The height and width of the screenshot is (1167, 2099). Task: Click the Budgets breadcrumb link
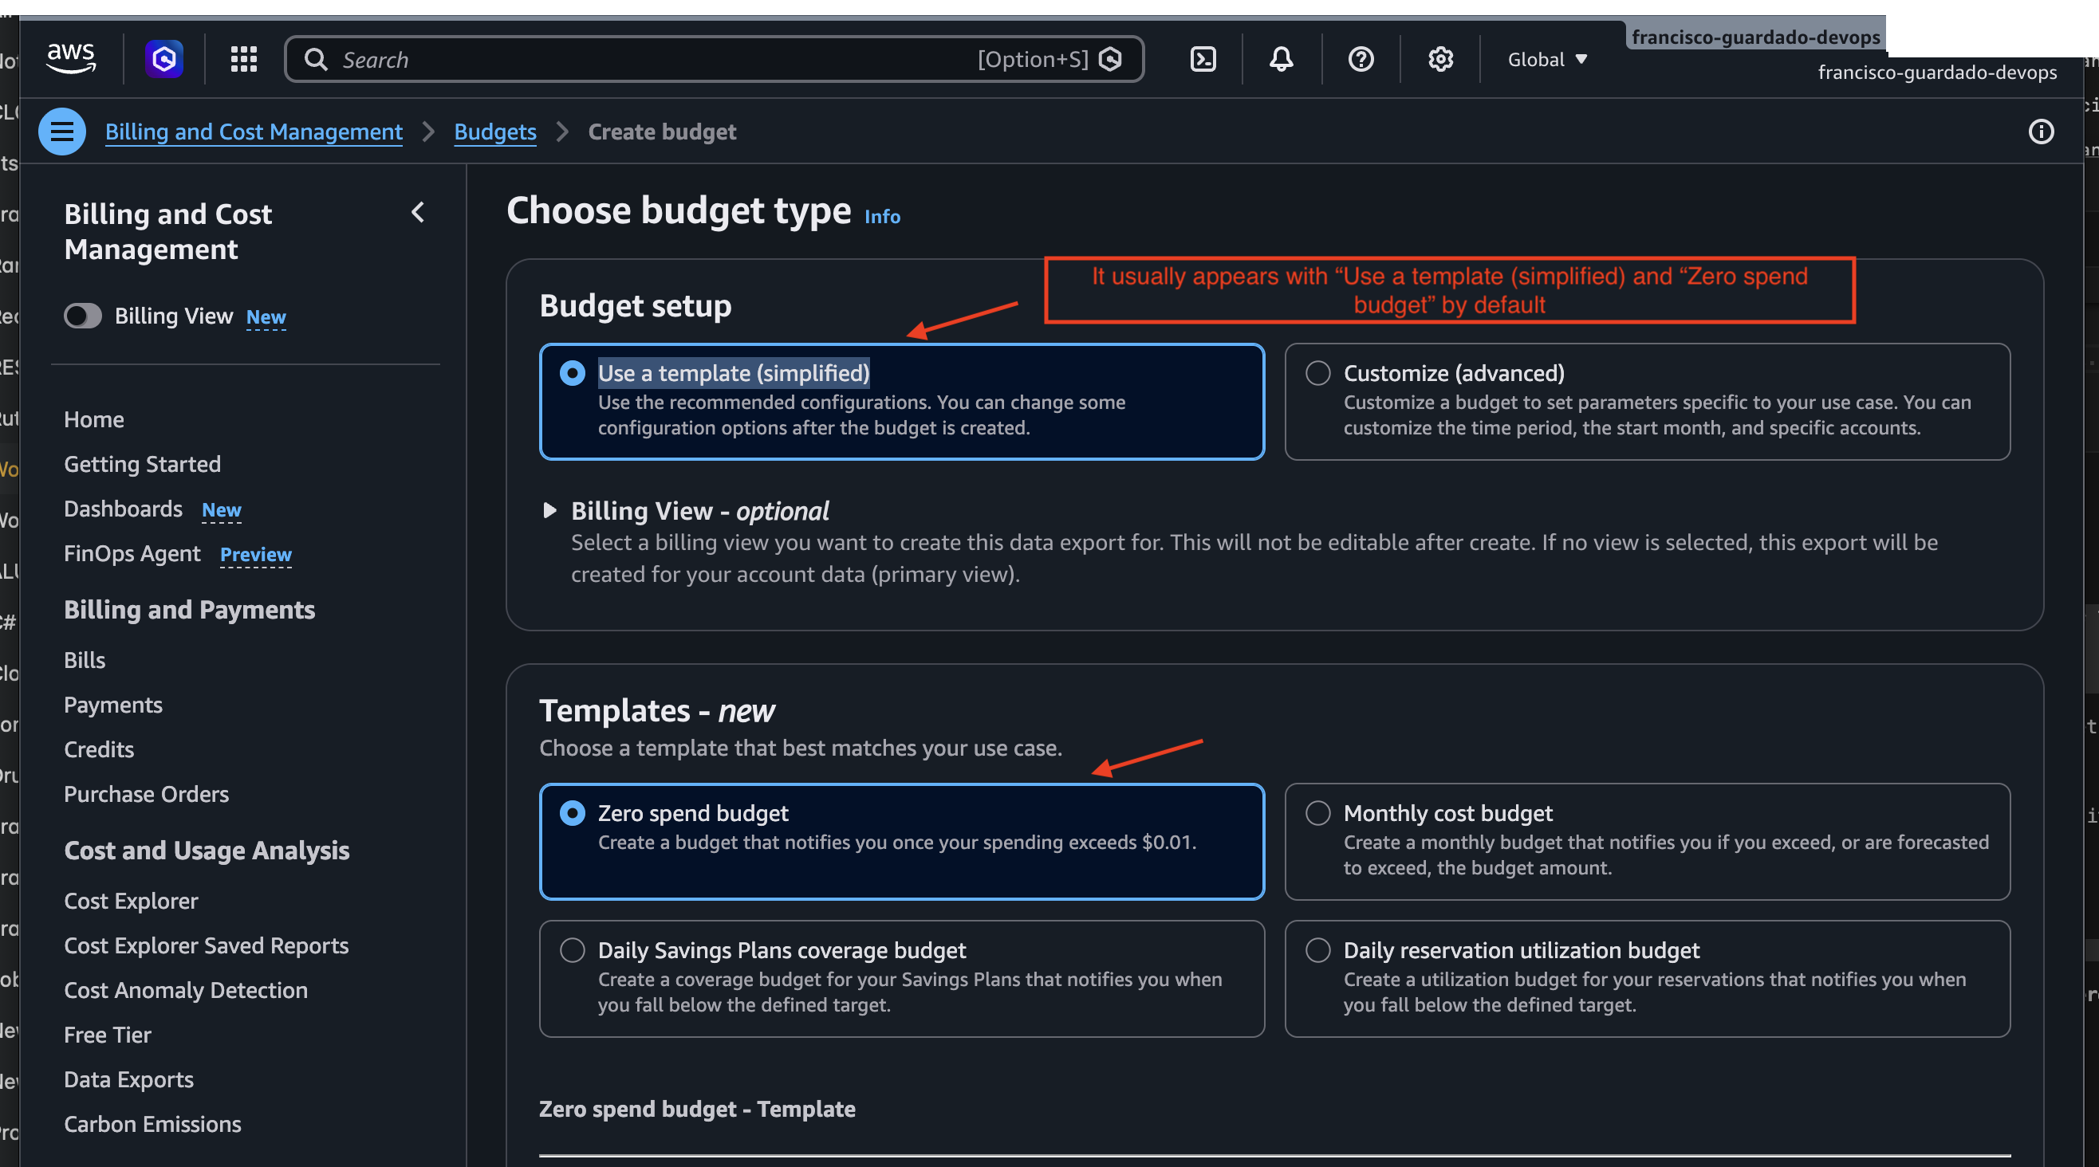(495, 132)
